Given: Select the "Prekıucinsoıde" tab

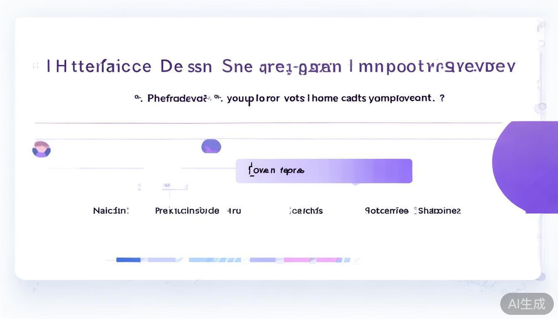Looking at the screenshot, I should [x=187, y=211].
